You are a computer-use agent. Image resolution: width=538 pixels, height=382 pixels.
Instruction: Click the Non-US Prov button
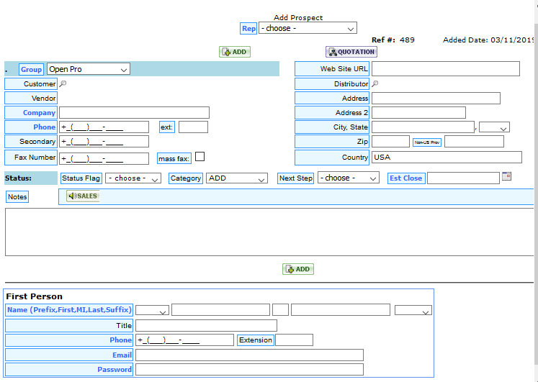pos(426,142)
